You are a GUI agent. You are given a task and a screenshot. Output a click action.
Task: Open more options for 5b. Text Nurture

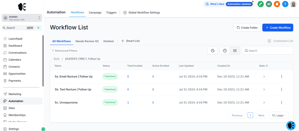tap(281, 89)
